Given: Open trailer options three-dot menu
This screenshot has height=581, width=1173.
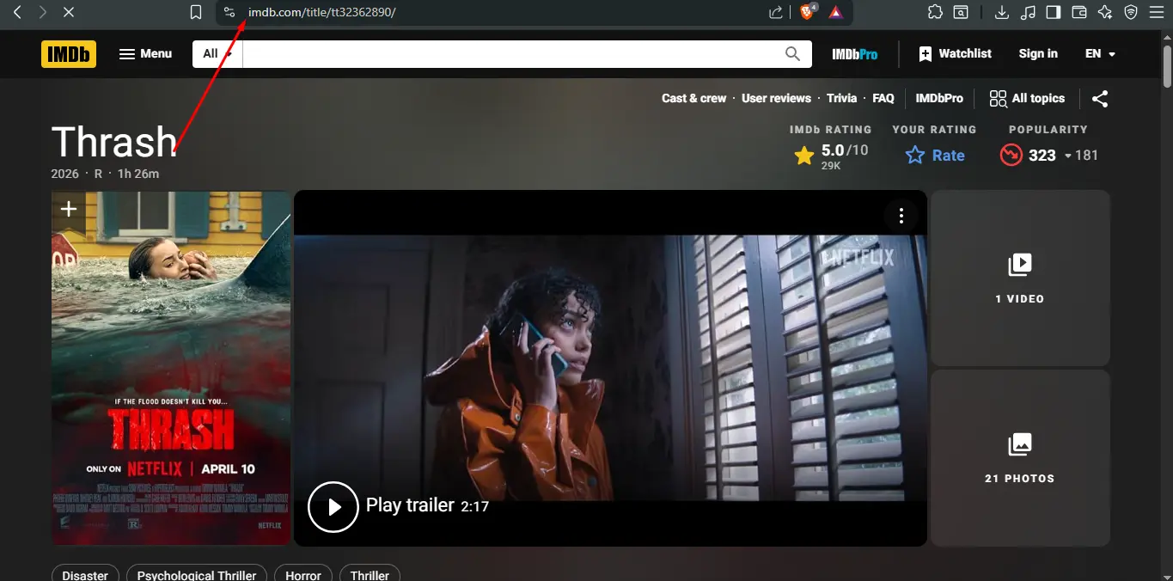Looking at the screenshot, I should coord(901,216).
